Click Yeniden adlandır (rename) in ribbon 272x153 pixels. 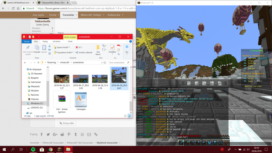84,53
